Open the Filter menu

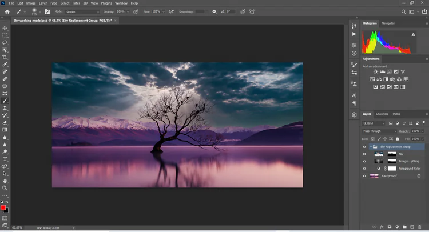coord(76,3)
